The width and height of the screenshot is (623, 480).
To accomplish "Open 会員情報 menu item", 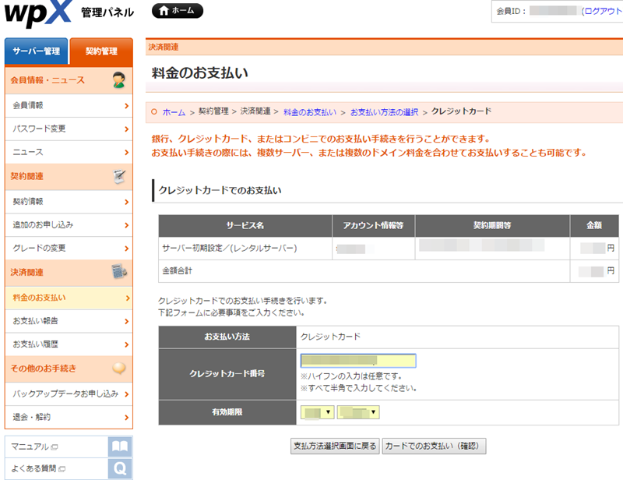I will (69, 106).
